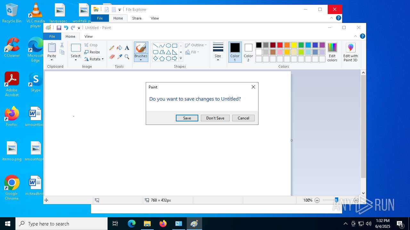Open the Outline dropdown
The width and height of the screenshot is (410, 230).
[196, 45]
